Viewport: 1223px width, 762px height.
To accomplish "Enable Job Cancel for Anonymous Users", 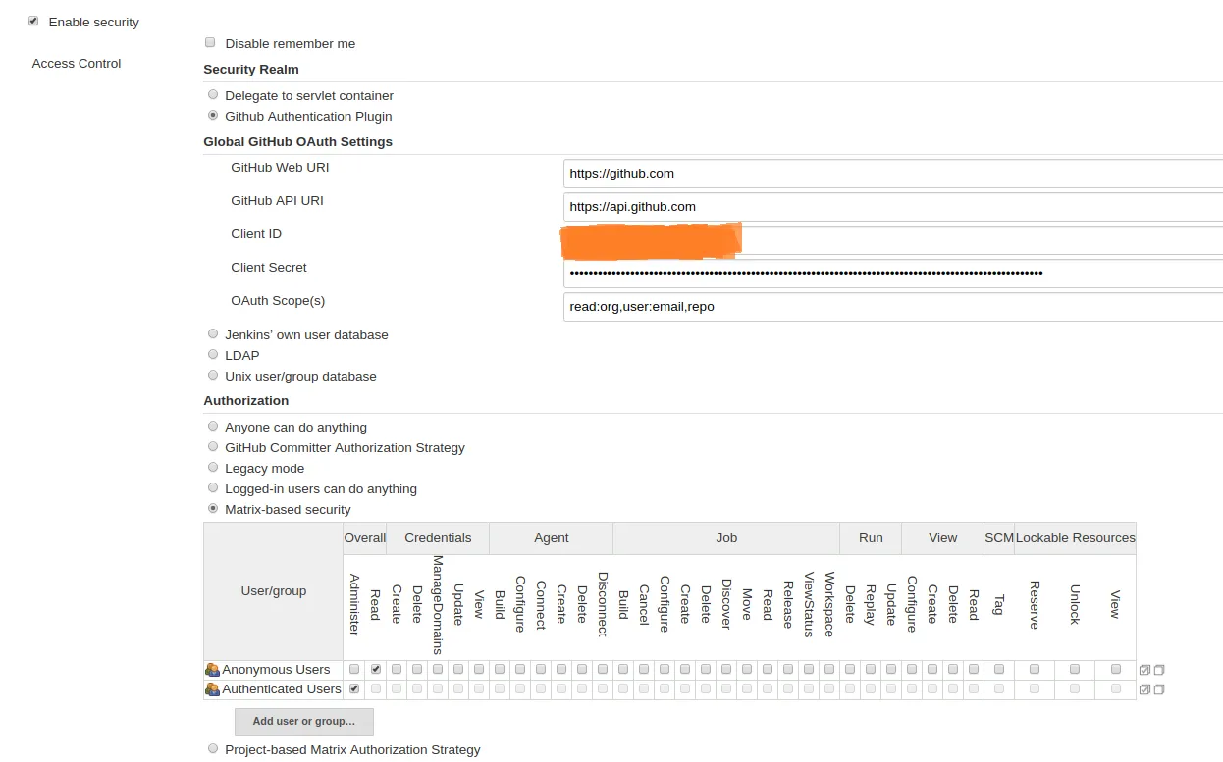I will coord(644,669).
